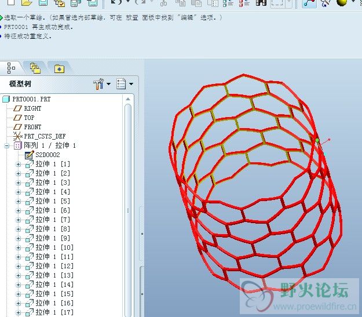This screenshot has width=362, height=317.
Task: Select PRT0001.PRT in model tree
Action: pyautogui.click(x=31, y=99)
